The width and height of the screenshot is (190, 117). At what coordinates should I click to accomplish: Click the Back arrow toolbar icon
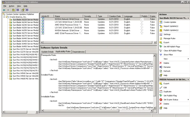[4, 10]
